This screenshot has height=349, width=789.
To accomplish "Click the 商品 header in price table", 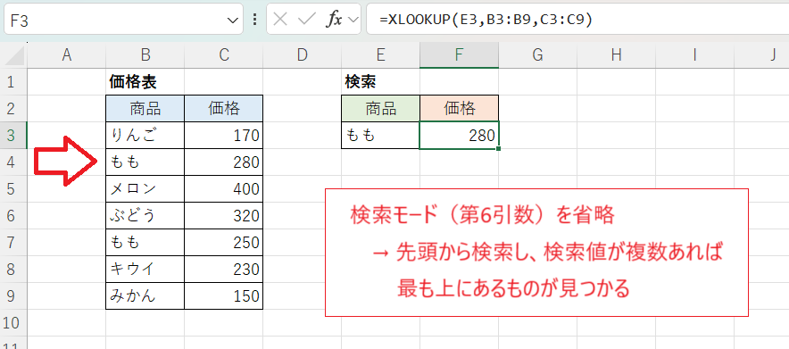I will [x=145, y=108].
